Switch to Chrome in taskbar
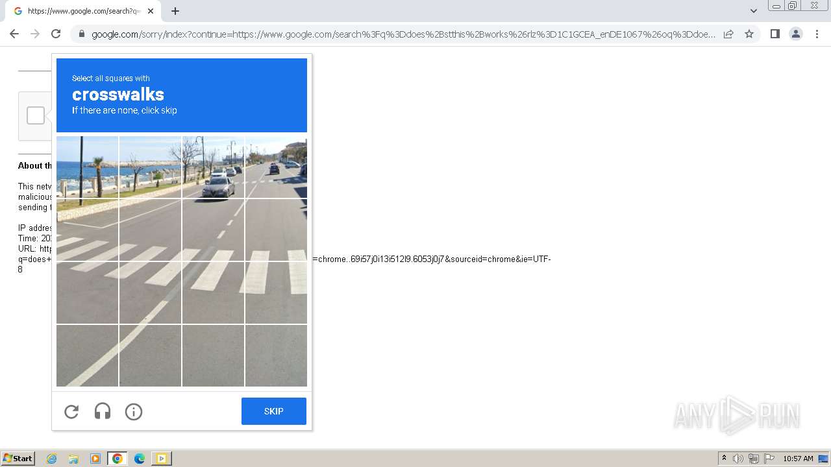 [x=118, y=459]
